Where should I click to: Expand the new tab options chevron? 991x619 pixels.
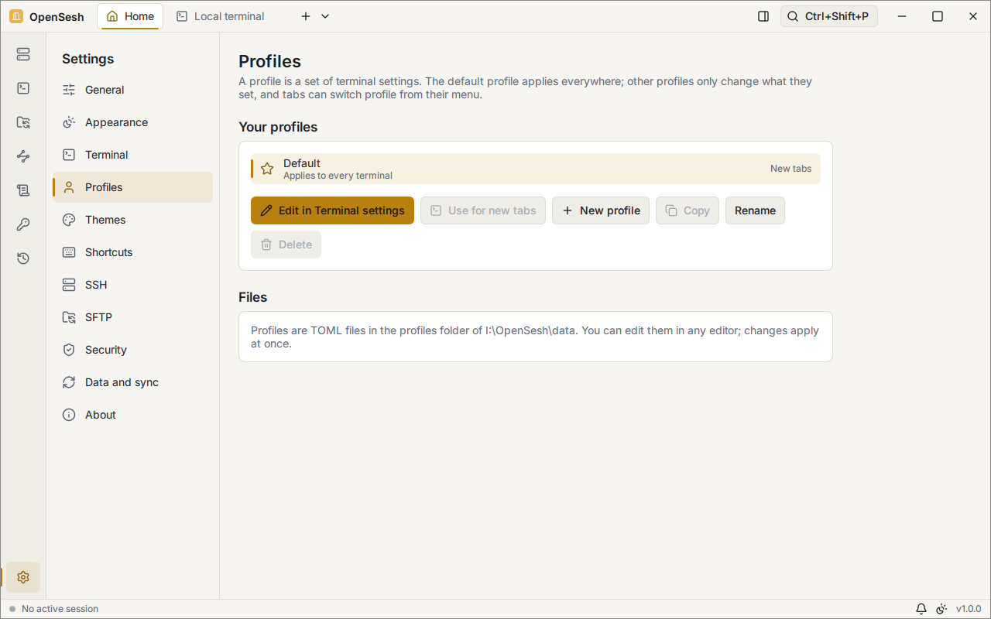point(325,16)
